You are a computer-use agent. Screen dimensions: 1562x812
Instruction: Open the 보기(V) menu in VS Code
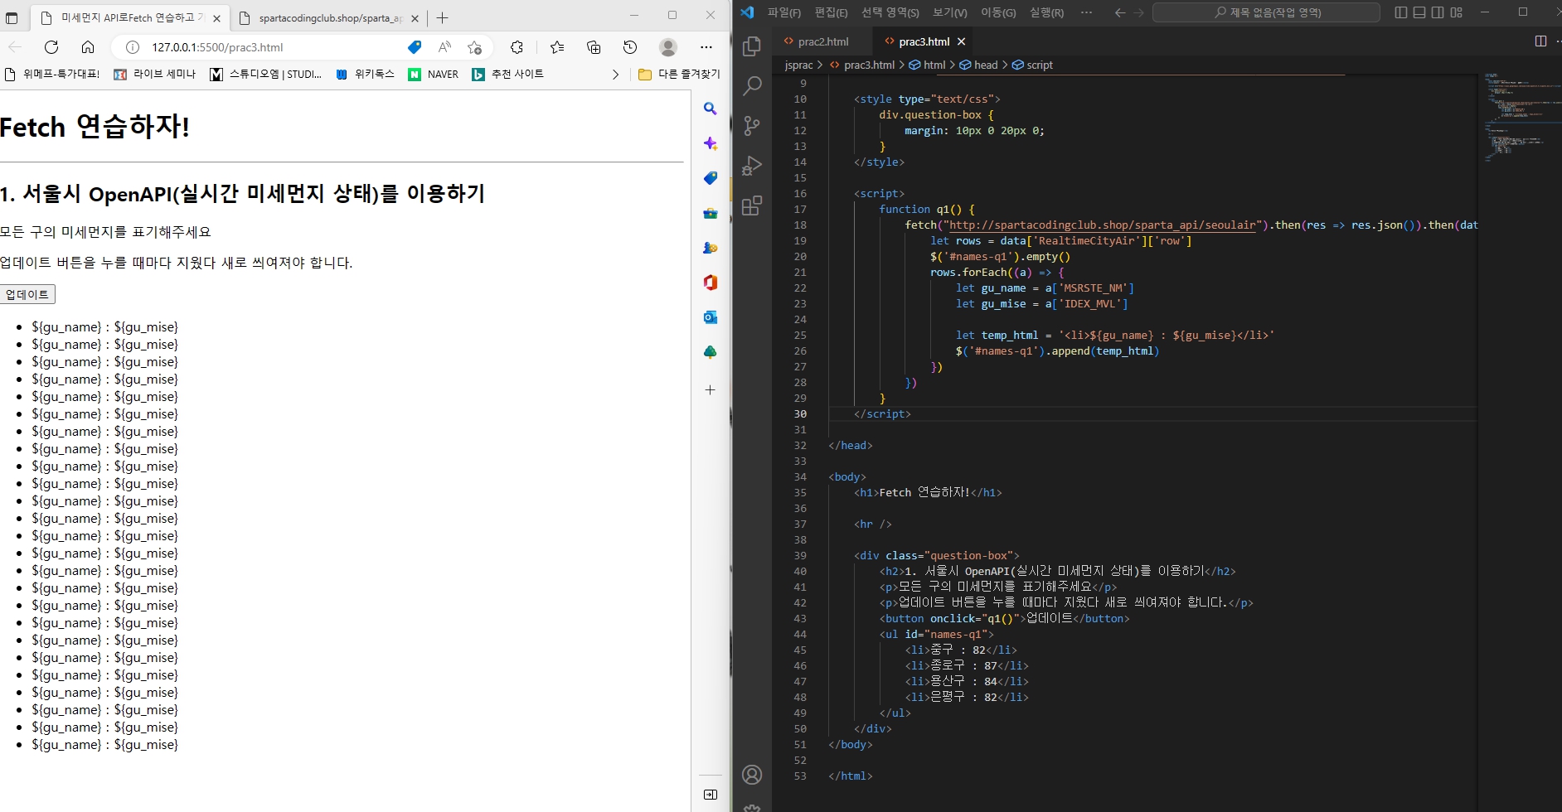point(950,12)
